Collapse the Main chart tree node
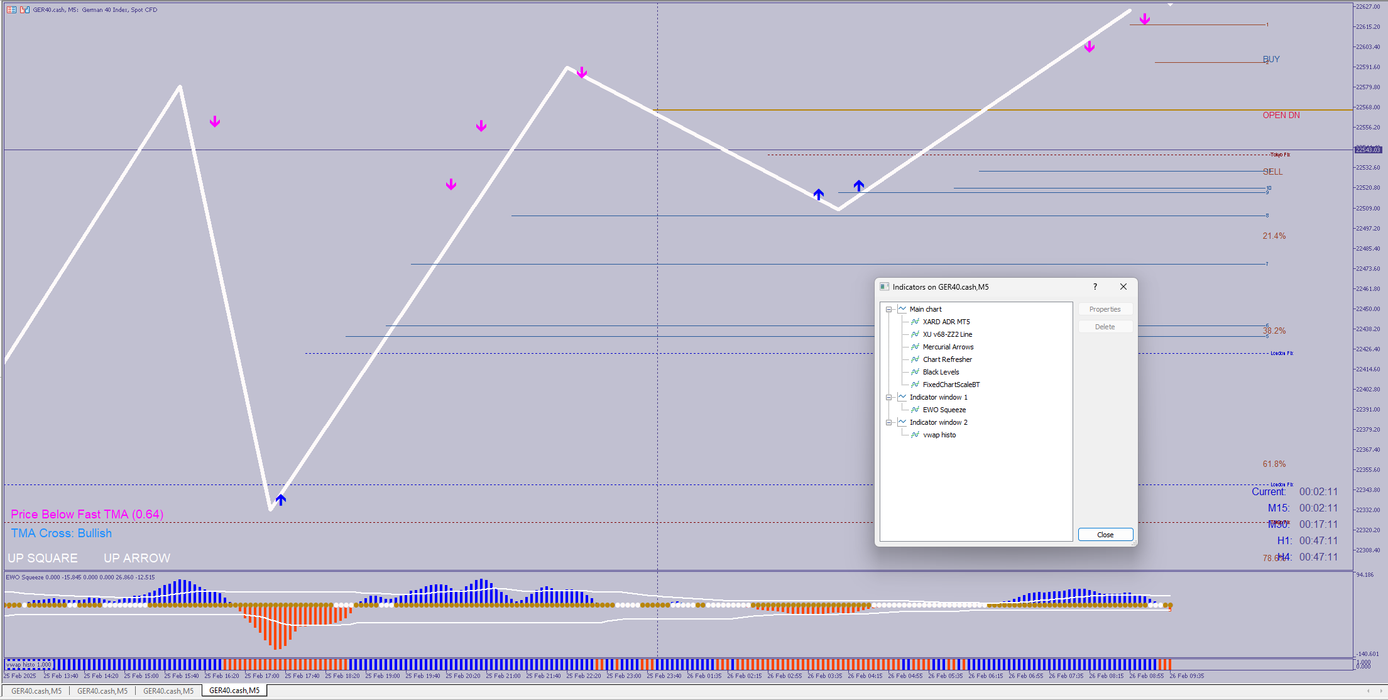Screen dimensions: 1388x700 (888, 309)
